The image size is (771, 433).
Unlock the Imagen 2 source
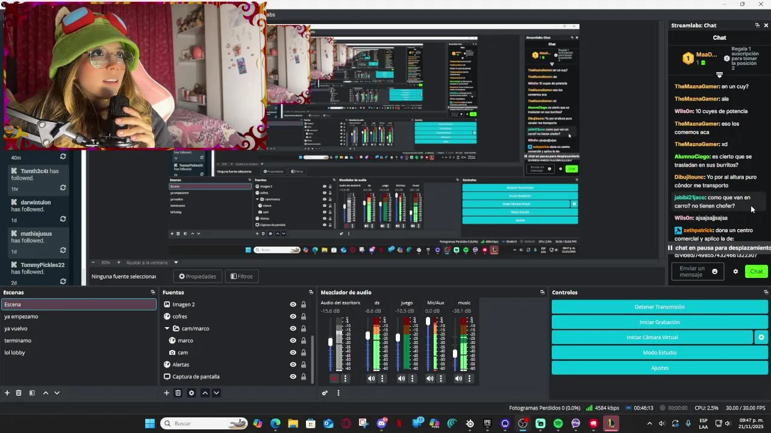coord(304,304)
